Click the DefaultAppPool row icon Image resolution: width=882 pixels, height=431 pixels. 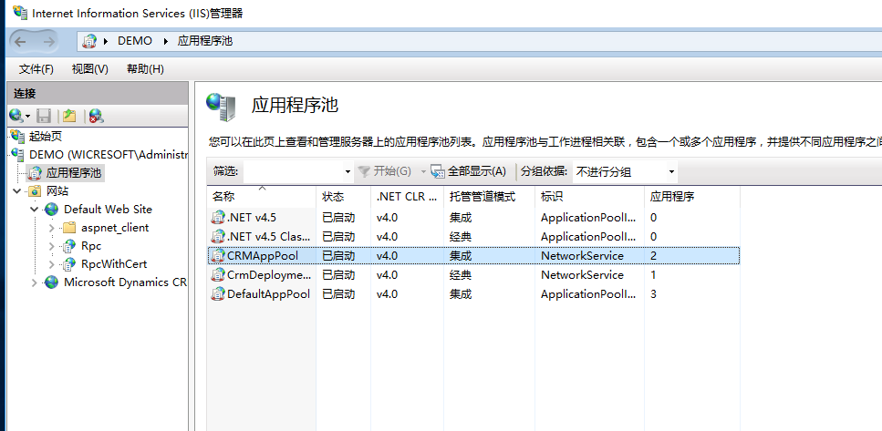click(218, 294)
